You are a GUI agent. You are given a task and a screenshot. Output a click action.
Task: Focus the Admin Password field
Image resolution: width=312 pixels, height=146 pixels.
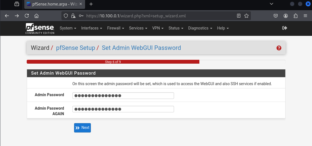click(123, 96)
